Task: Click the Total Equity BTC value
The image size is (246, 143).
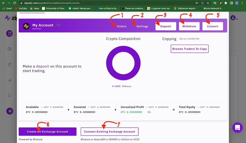Action: (x=190, y=112)
